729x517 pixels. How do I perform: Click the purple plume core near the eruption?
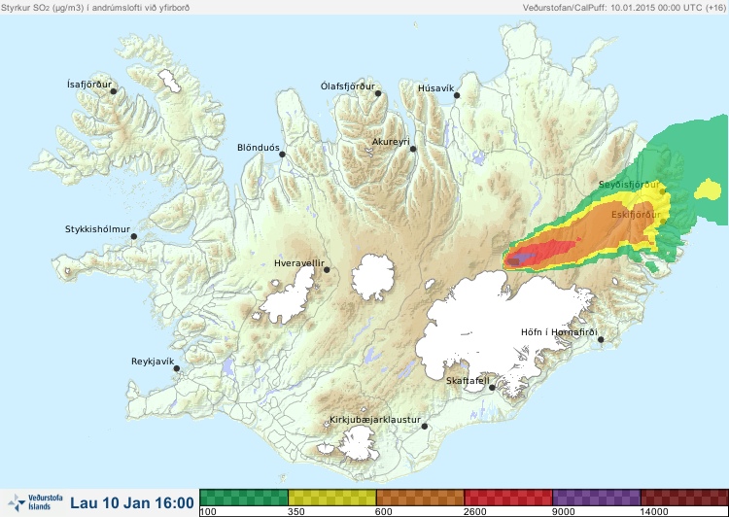pyautogui.click(x=525, y=258)
